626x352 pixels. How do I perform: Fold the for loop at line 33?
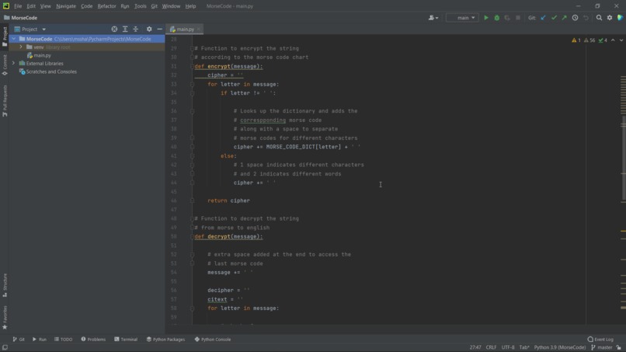(x=192, y=84)
